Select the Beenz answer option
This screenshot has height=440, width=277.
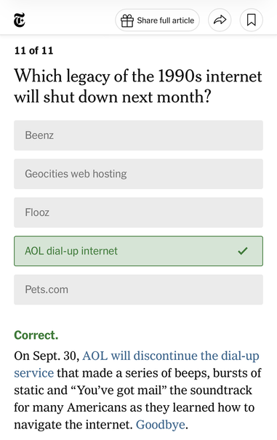click(x=138, y=135)
